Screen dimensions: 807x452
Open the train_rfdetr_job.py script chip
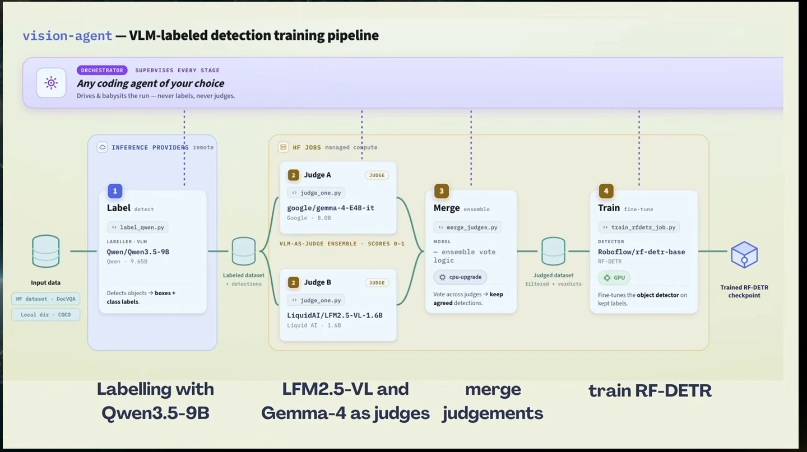[x=639, y=227]
